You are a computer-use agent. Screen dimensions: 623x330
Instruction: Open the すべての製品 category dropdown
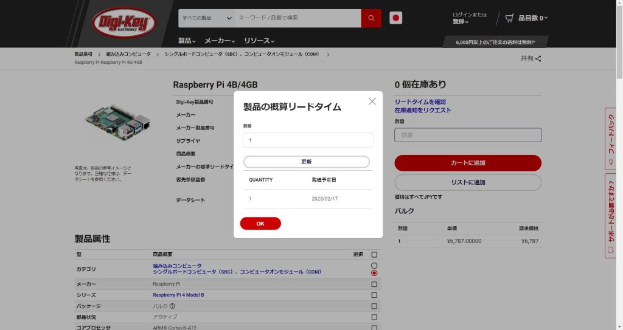click(x=207, y=18)
